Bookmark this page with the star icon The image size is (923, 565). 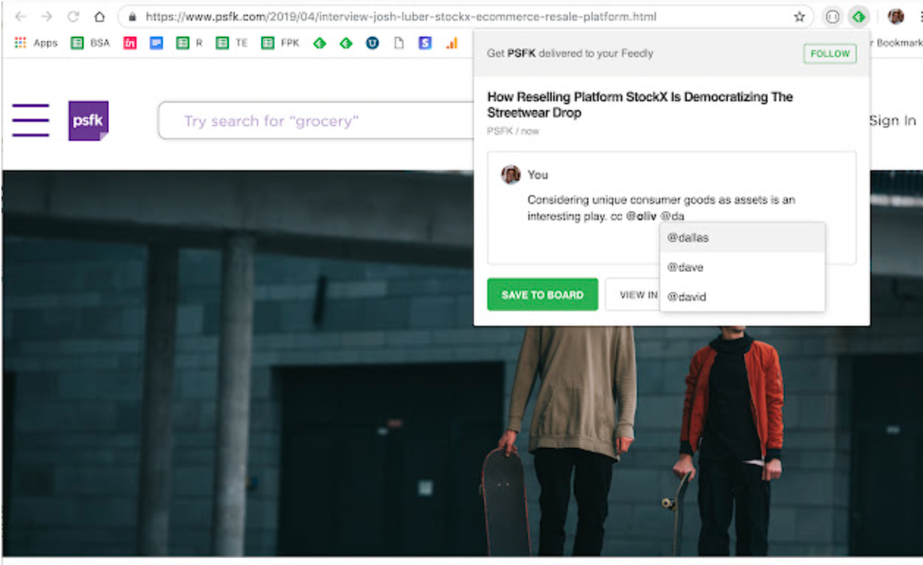click(x=799, y=17)
